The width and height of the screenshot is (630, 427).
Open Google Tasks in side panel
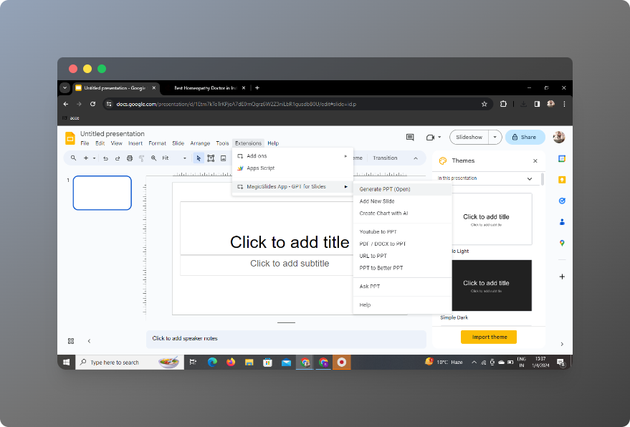pos(562,201)
